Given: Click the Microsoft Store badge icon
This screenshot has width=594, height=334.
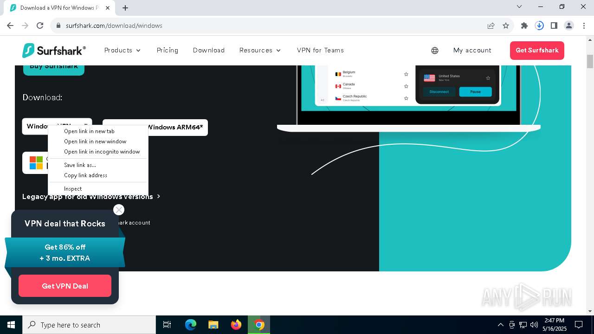Looking at the screenshot, I should click(36, 163).
